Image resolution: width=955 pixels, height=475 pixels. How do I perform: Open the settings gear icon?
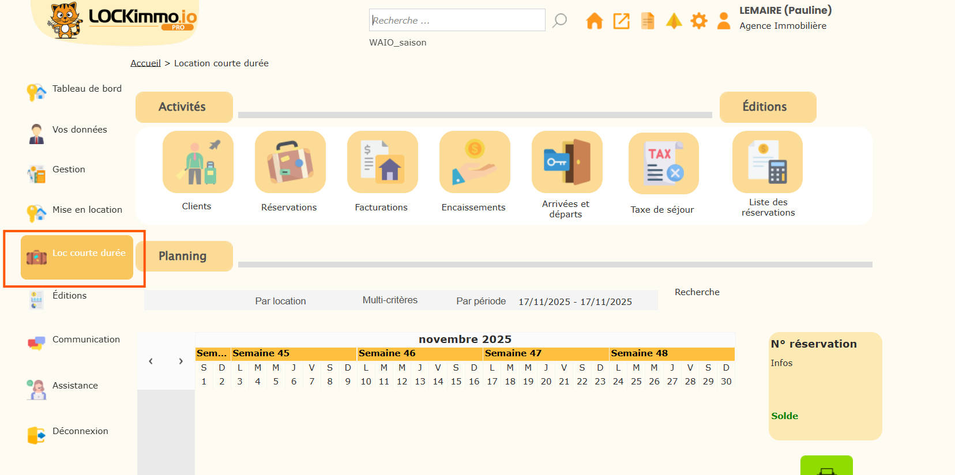699,21
